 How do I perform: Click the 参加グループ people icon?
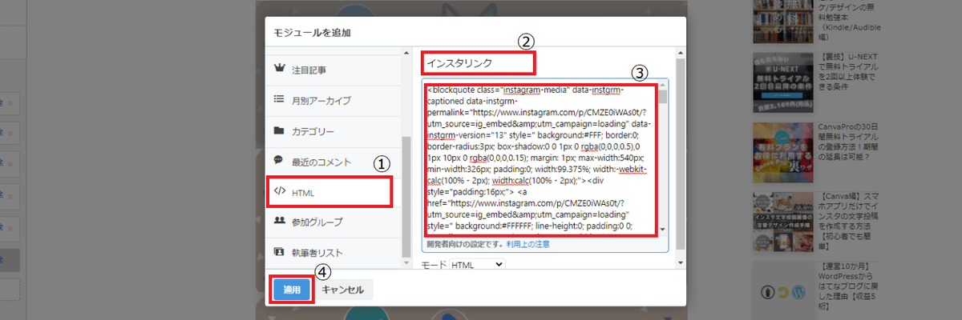[x=279, y=221]
